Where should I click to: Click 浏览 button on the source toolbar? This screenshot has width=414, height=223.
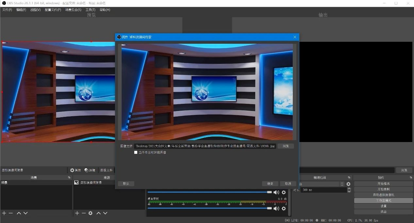click(404, 170)
